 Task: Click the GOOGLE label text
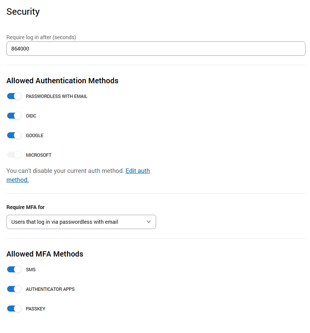click(x=35, y=136)
